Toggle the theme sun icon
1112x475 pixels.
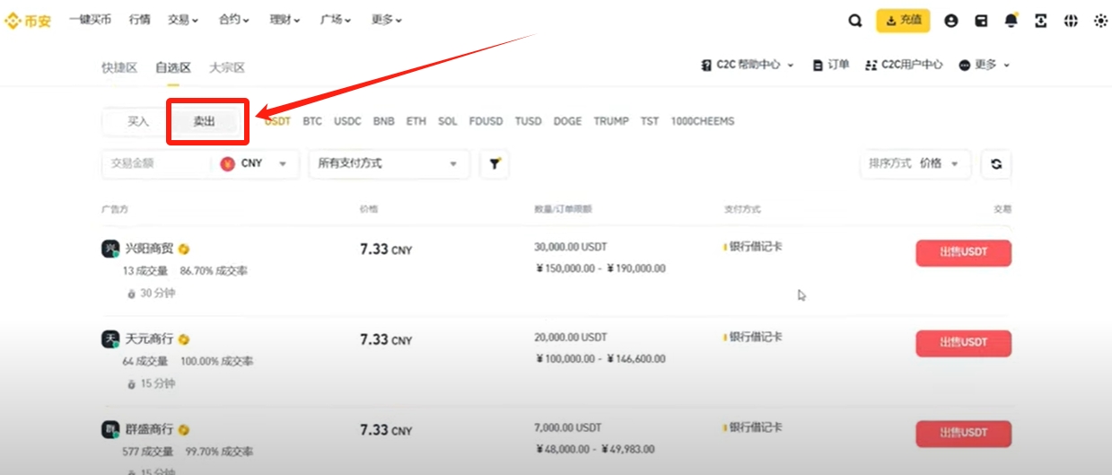1100,21
